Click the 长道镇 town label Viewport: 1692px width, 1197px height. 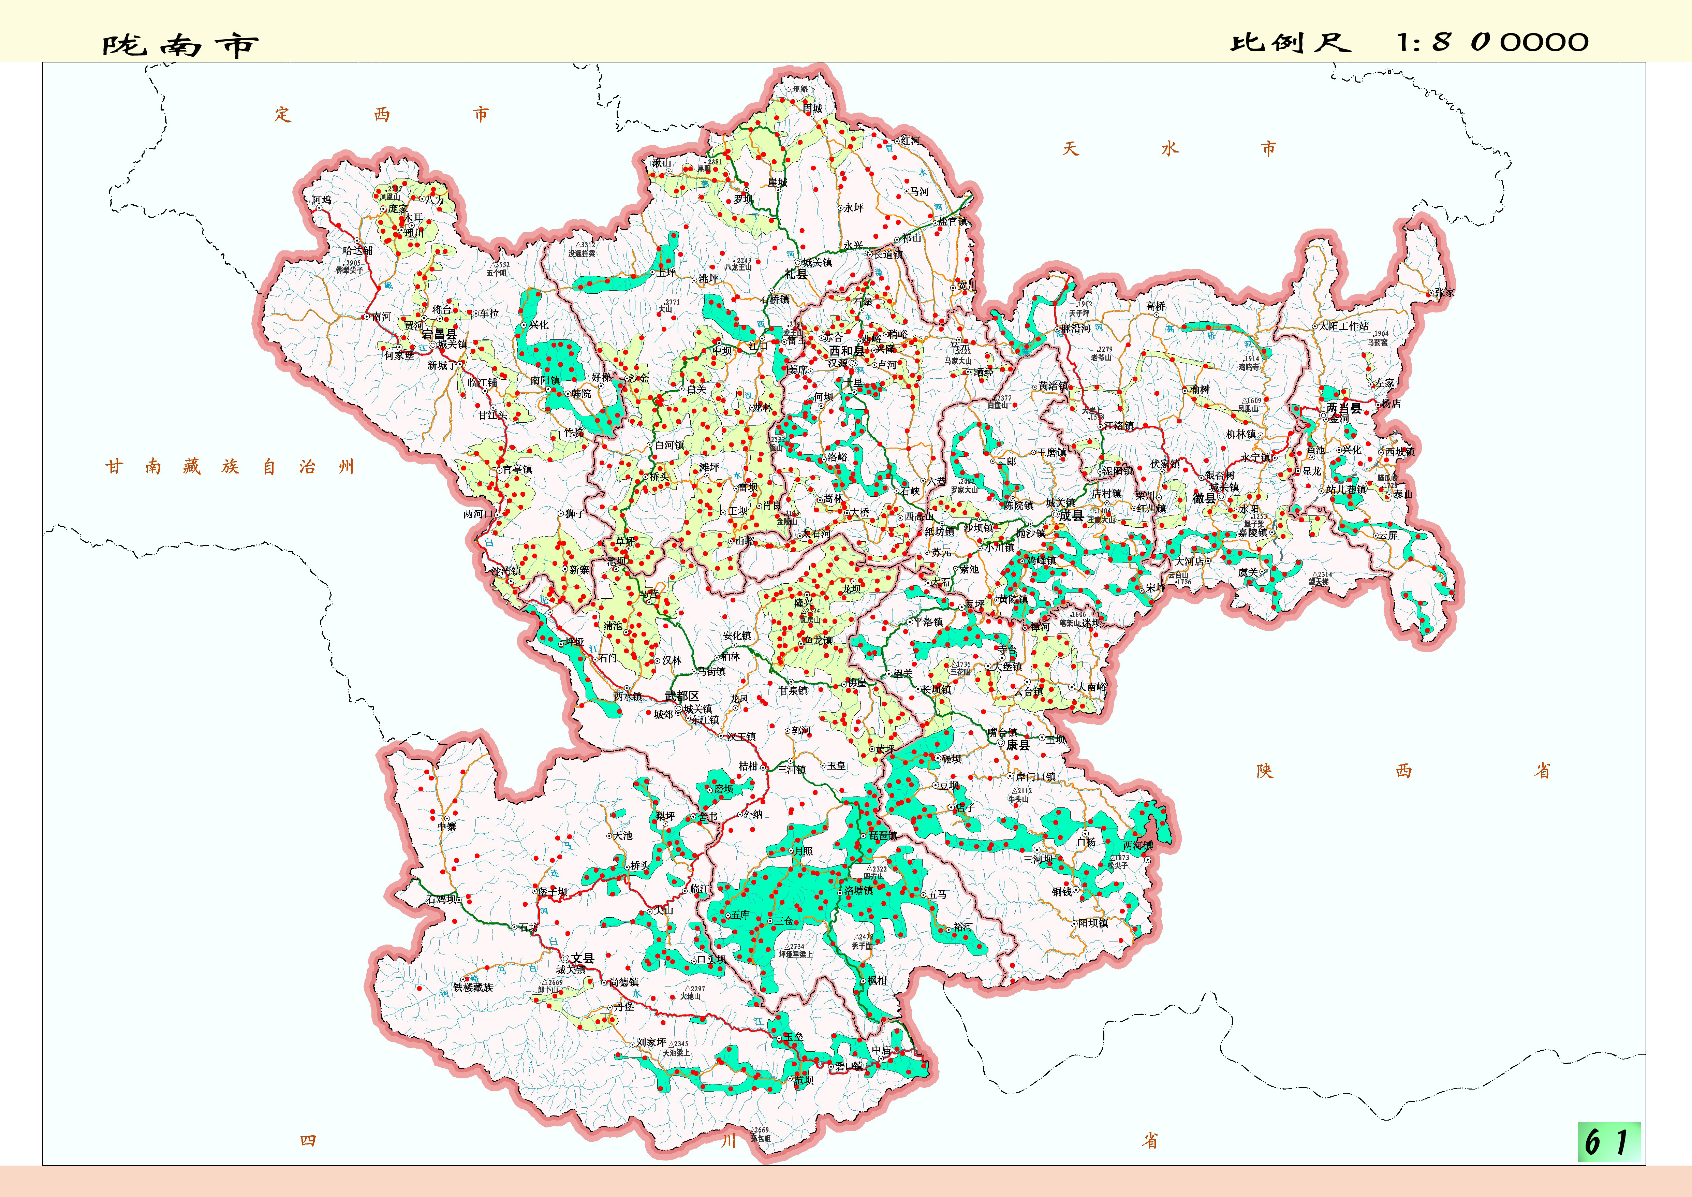888,254
